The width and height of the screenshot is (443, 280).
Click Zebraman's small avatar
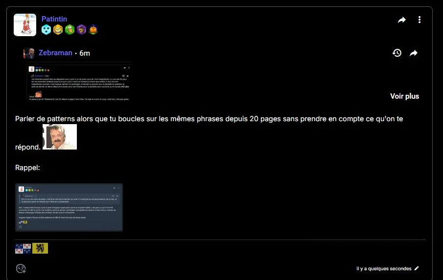[x=29, y=53]
